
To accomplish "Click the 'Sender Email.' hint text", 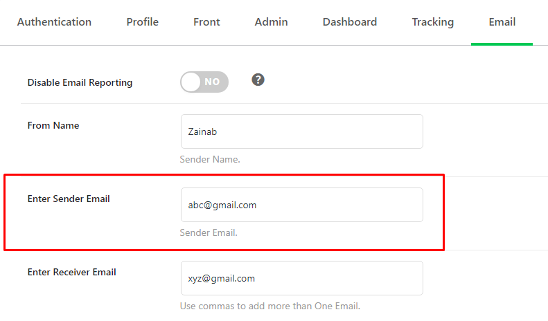I will coord(209,232).
